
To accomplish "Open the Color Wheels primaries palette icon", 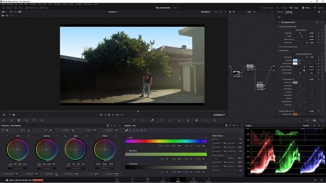I will tap(19, 120).
